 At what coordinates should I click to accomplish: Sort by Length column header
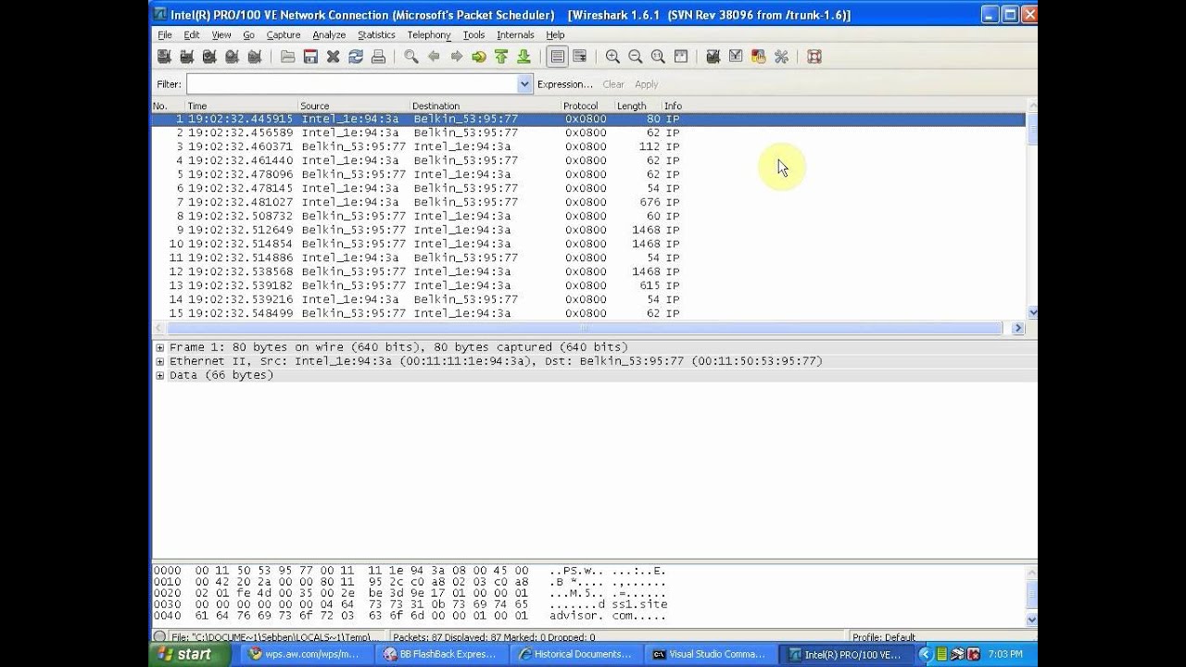637,106
